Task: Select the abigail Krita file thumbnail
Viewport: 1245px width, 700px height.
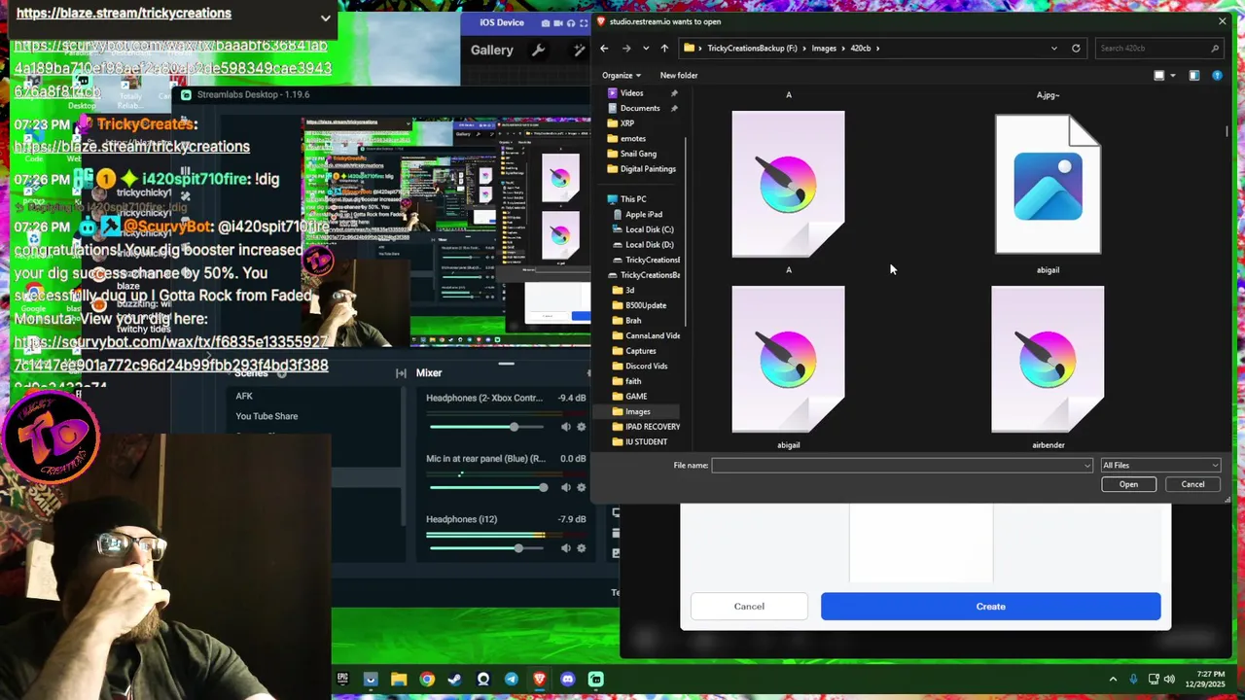Action: click(788, 360)
